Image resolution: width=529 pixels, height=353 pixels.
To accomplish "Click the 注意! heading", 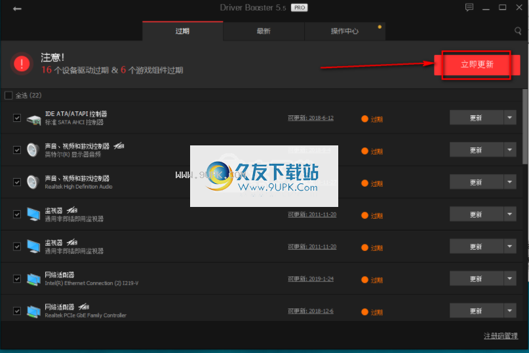I will pos(52,58).
